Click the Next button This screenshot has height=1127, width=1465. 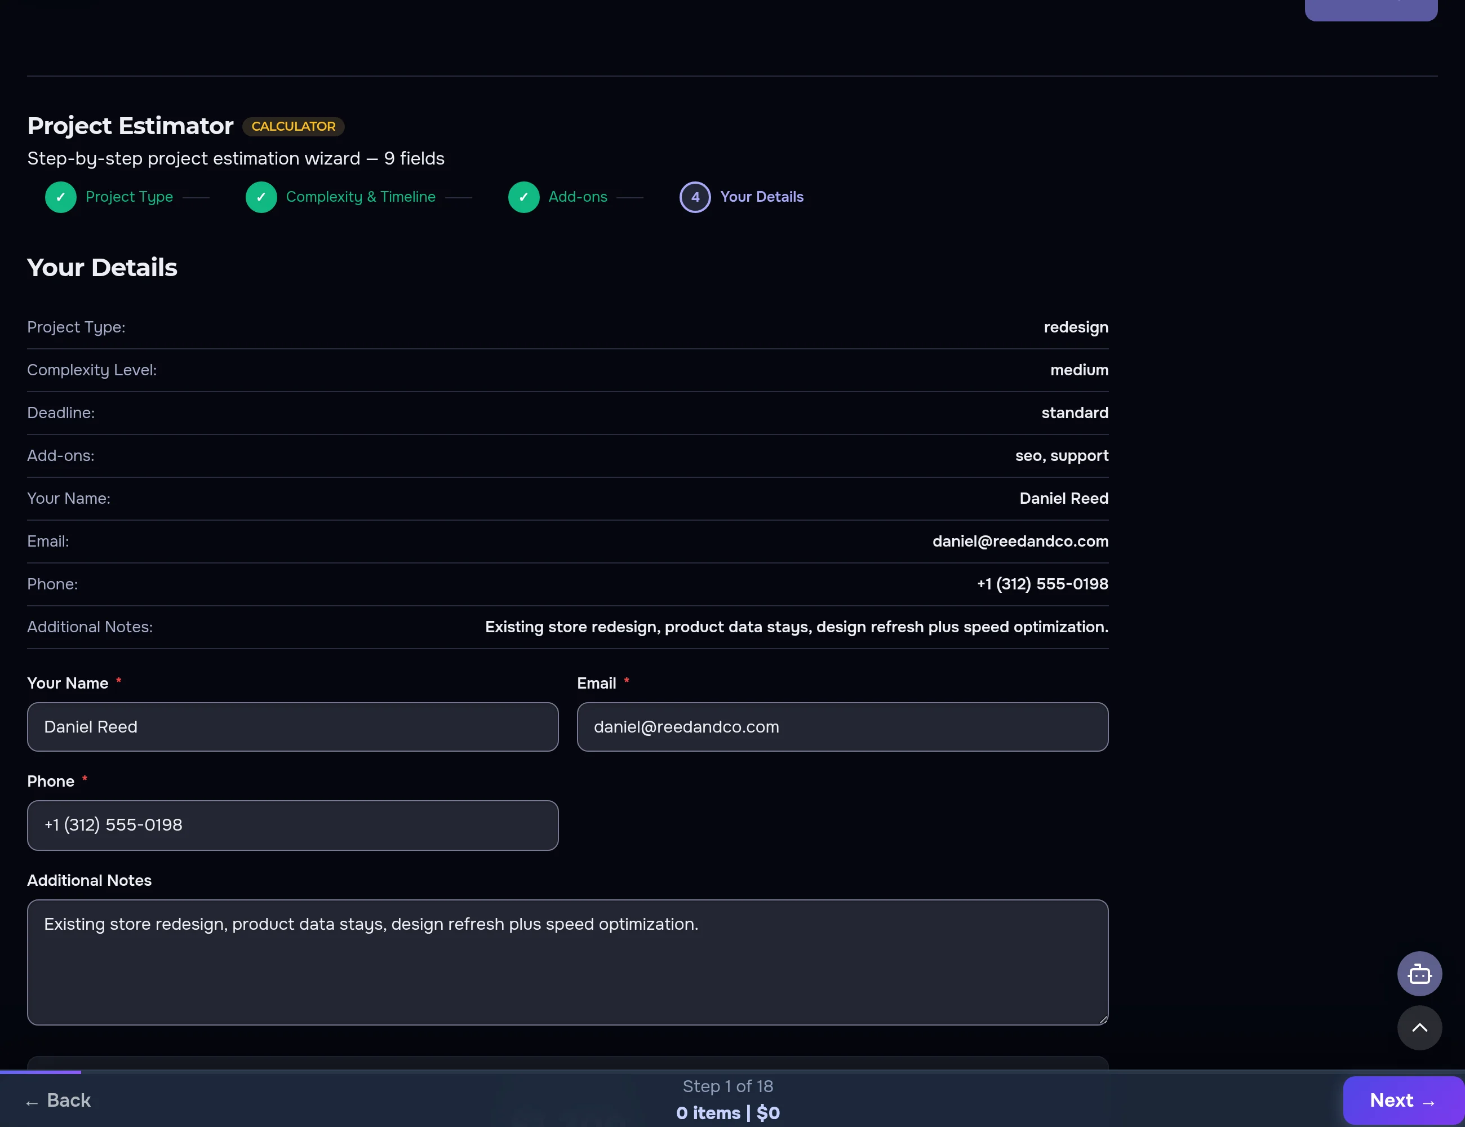coord(1403,1100)
